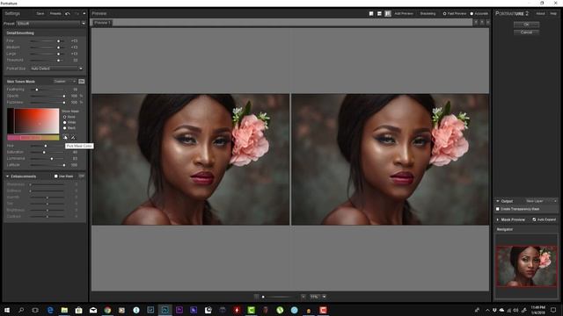
Task: Launch Google Chrome from taskbar
Action: [107, 310]
